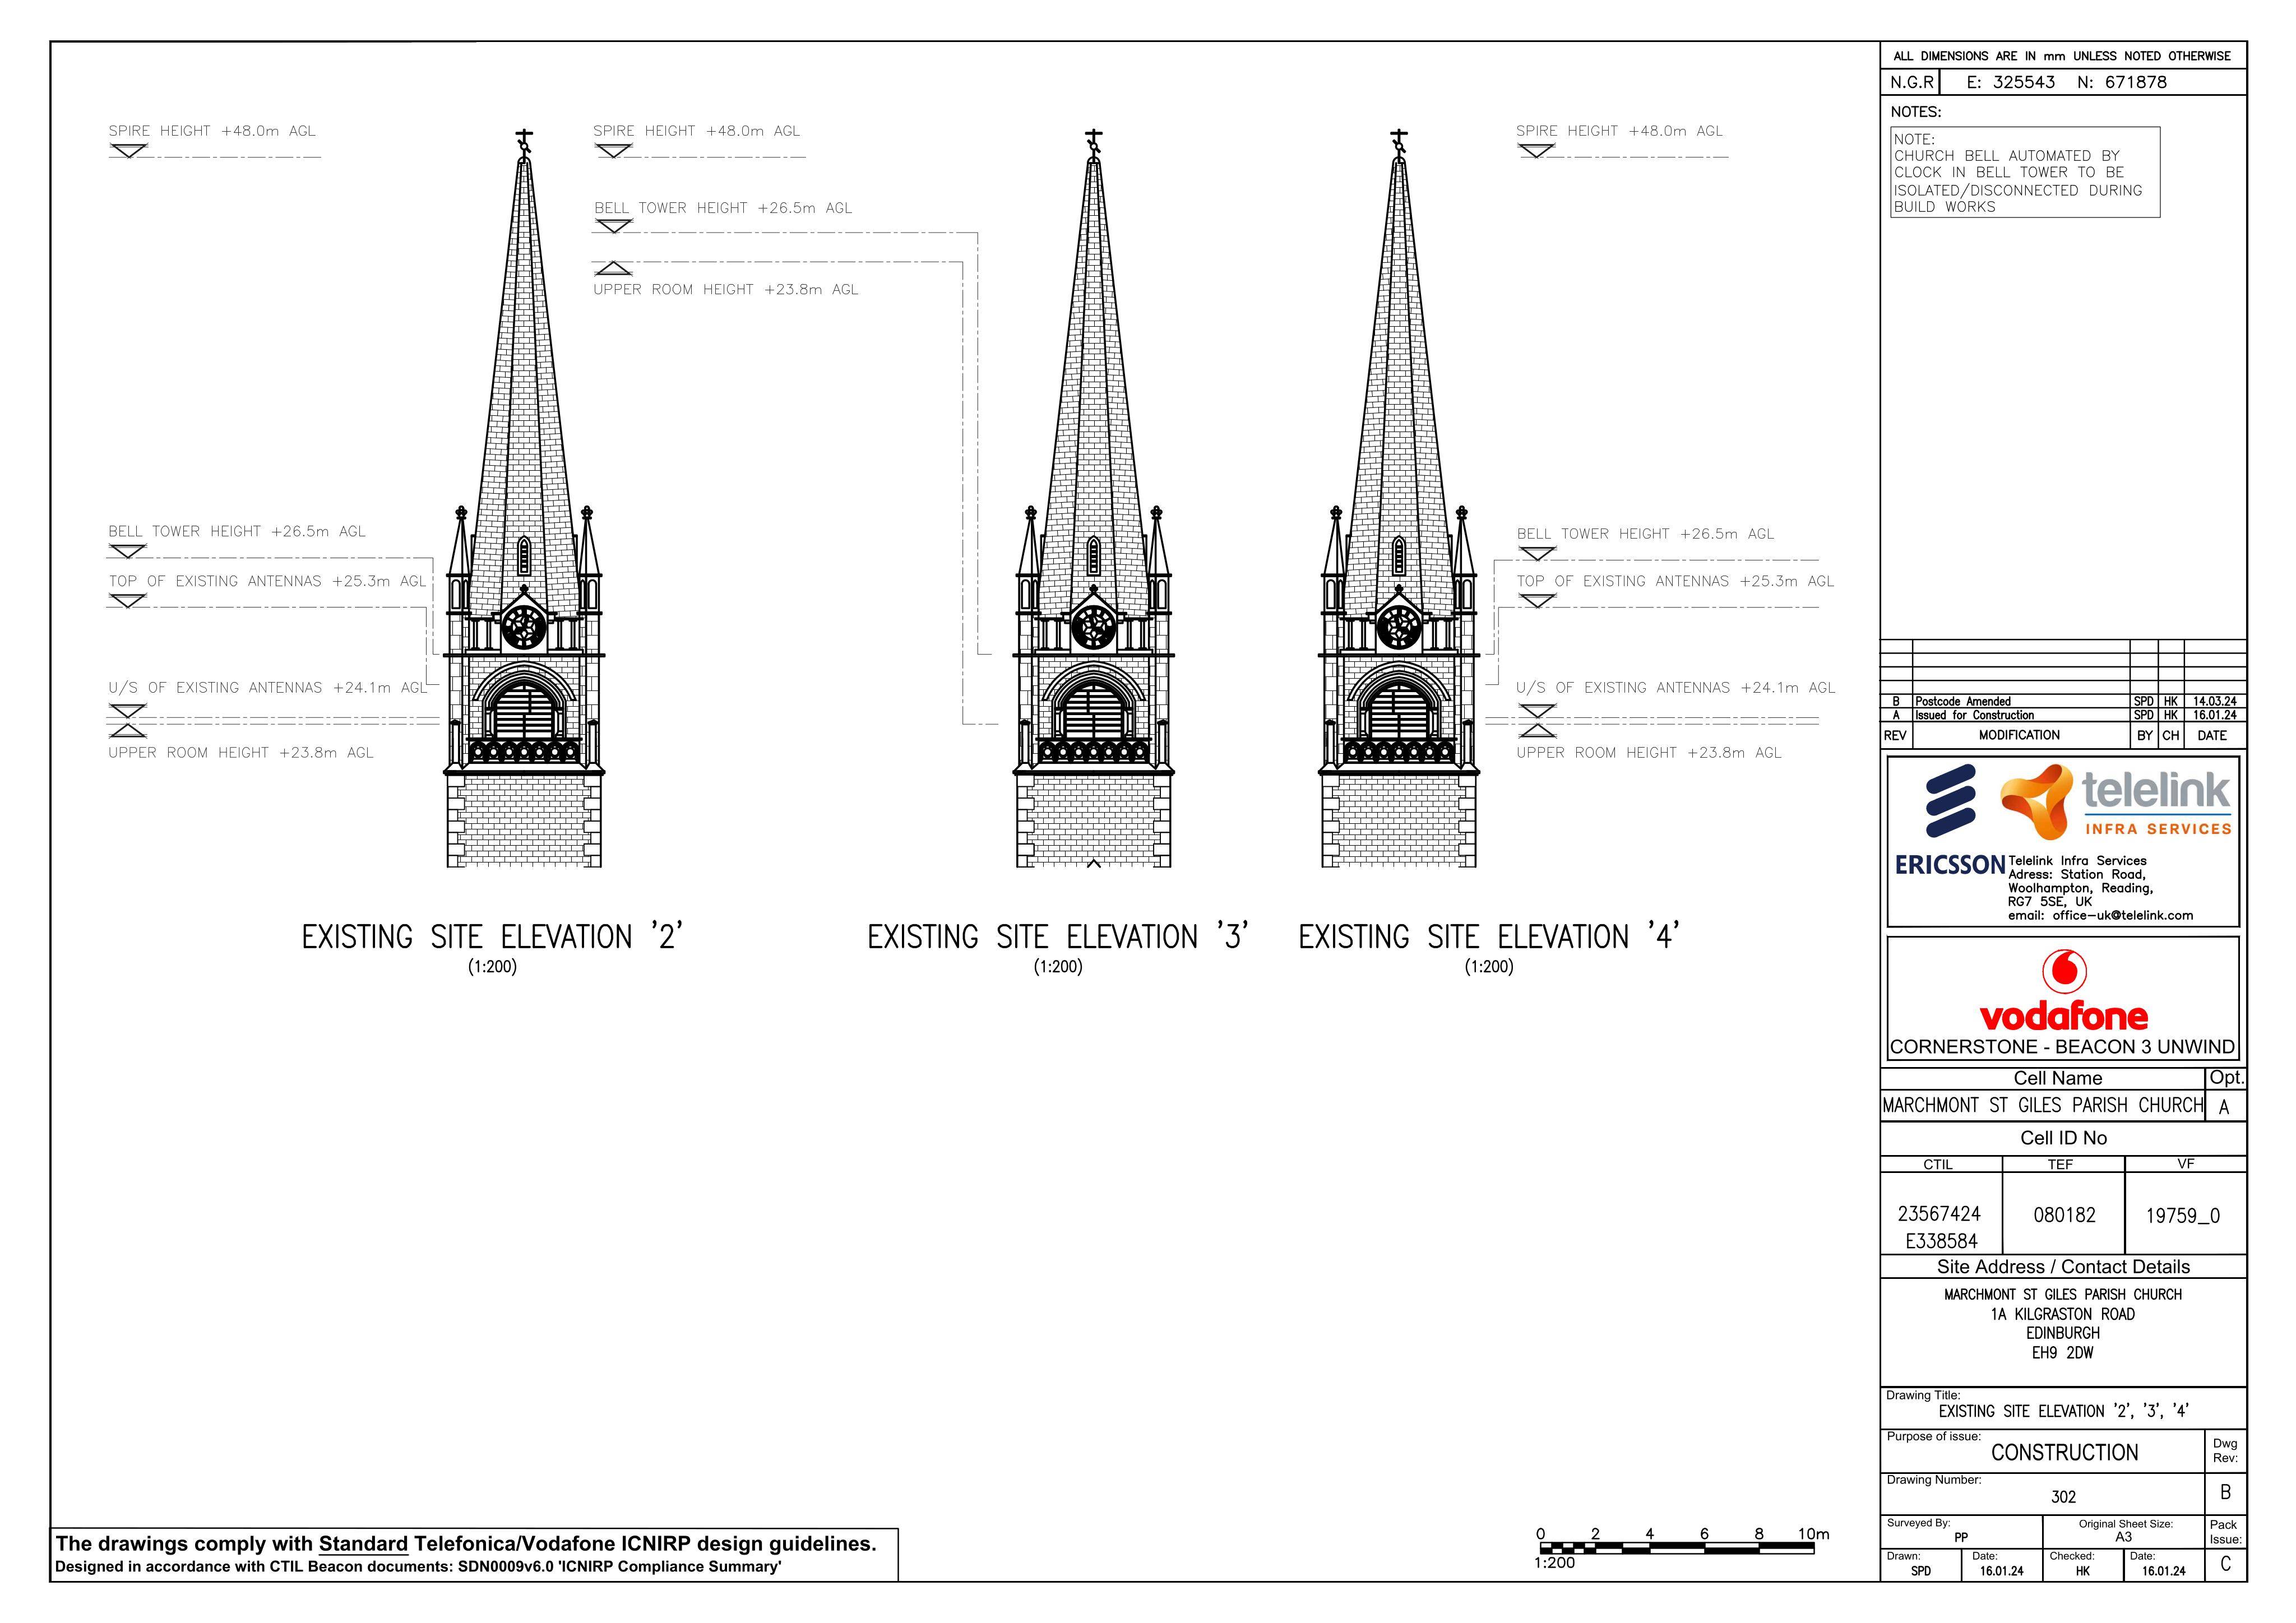Click 'U/S OF EXISTING ANTENNAS +24.1m AGL' beside Elevation 4
The height and width of the screenshot is (1623, 2296).
[1675, 688]
